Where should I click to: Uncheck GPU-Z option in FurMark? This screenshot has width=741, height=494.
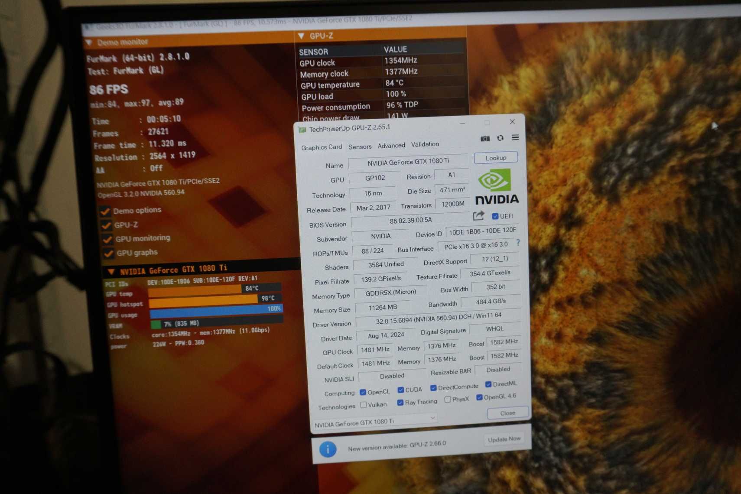tap(106, 225)
